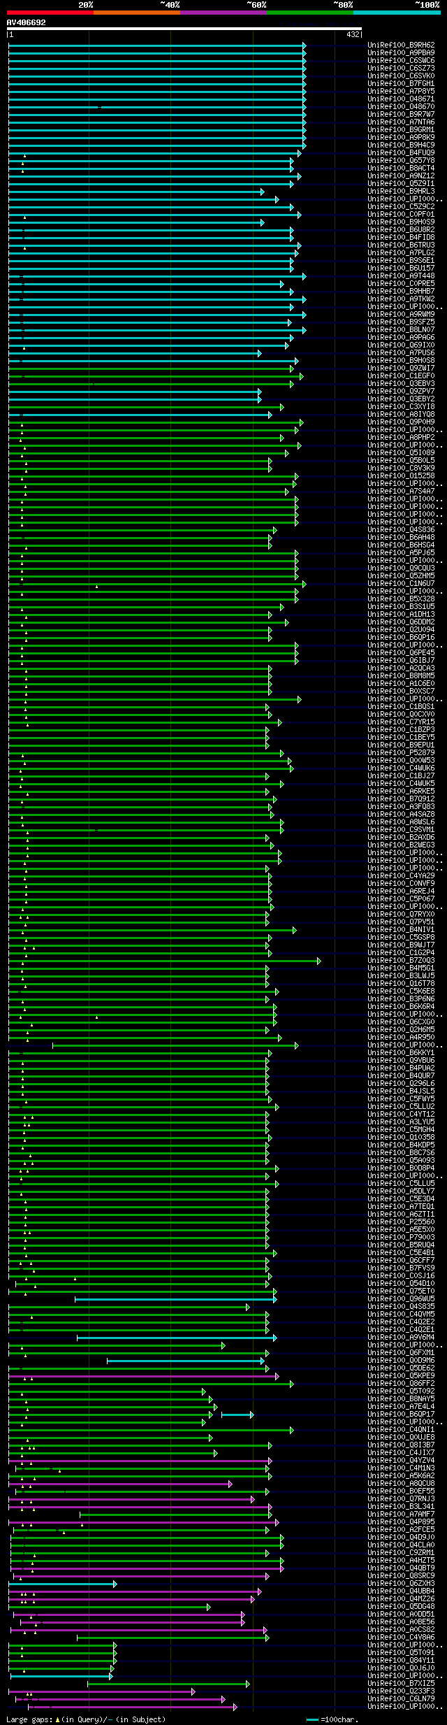Select the UniRef100_B9HRL3 label

point(401,192)
